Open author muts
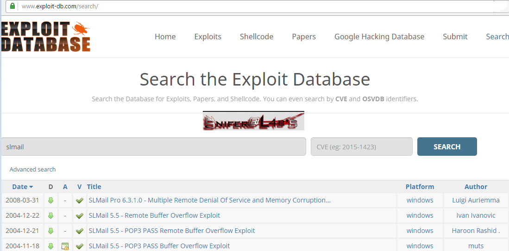The height and width of the screenshot is (251, 509). point(476,246)
